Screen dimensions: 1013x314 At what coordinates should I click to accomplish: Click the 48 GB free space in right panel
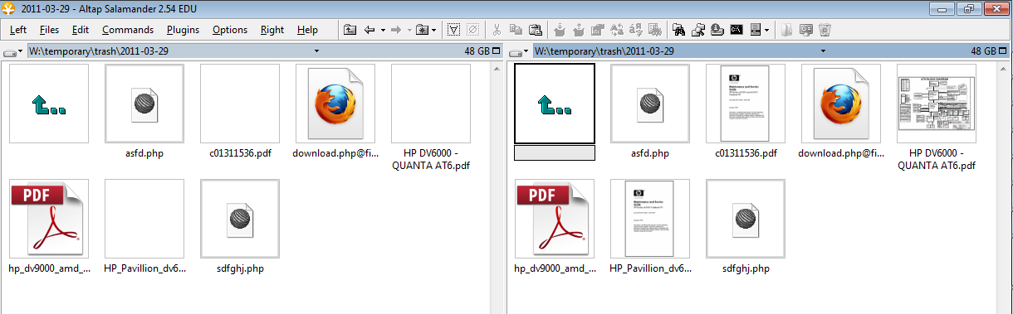tap(984, 51)
